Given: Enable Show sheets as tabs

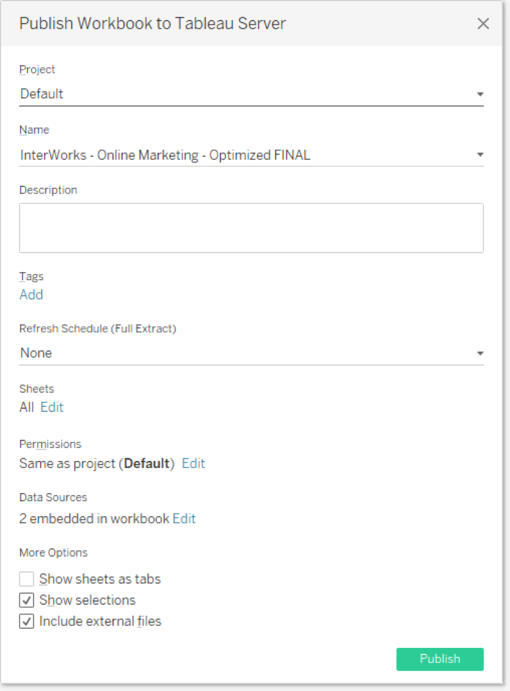Looking at the screenshot, I should click(x=26, y=579).
